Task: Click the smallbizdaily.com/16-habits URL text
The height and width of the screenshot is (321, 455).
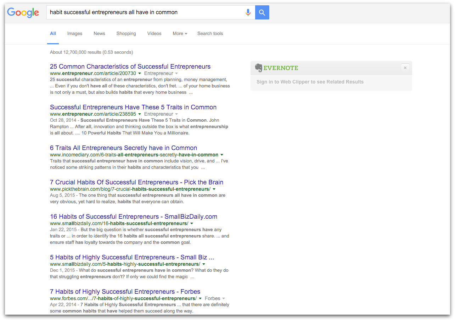Action: click(119, 224)
